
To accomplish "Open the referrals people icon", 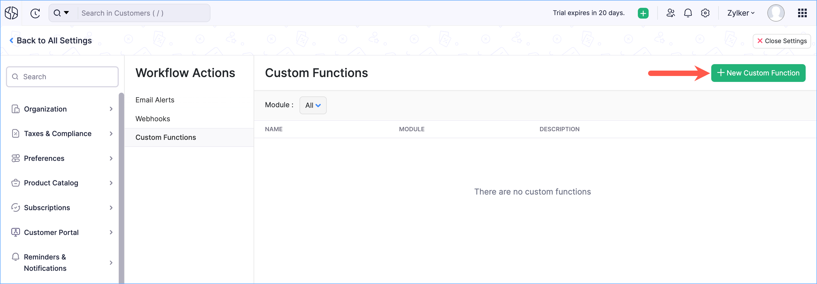I will (x=670, y=13).
